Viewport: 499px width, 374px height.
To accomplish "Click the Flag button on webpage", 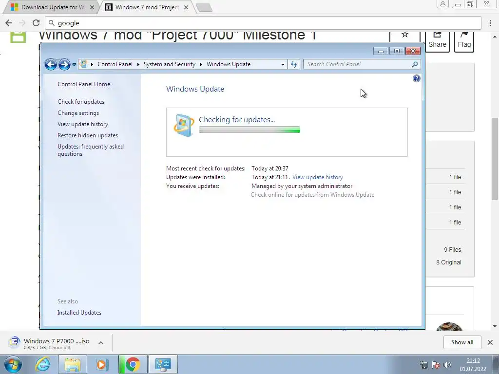I will [x=464, y=41].
